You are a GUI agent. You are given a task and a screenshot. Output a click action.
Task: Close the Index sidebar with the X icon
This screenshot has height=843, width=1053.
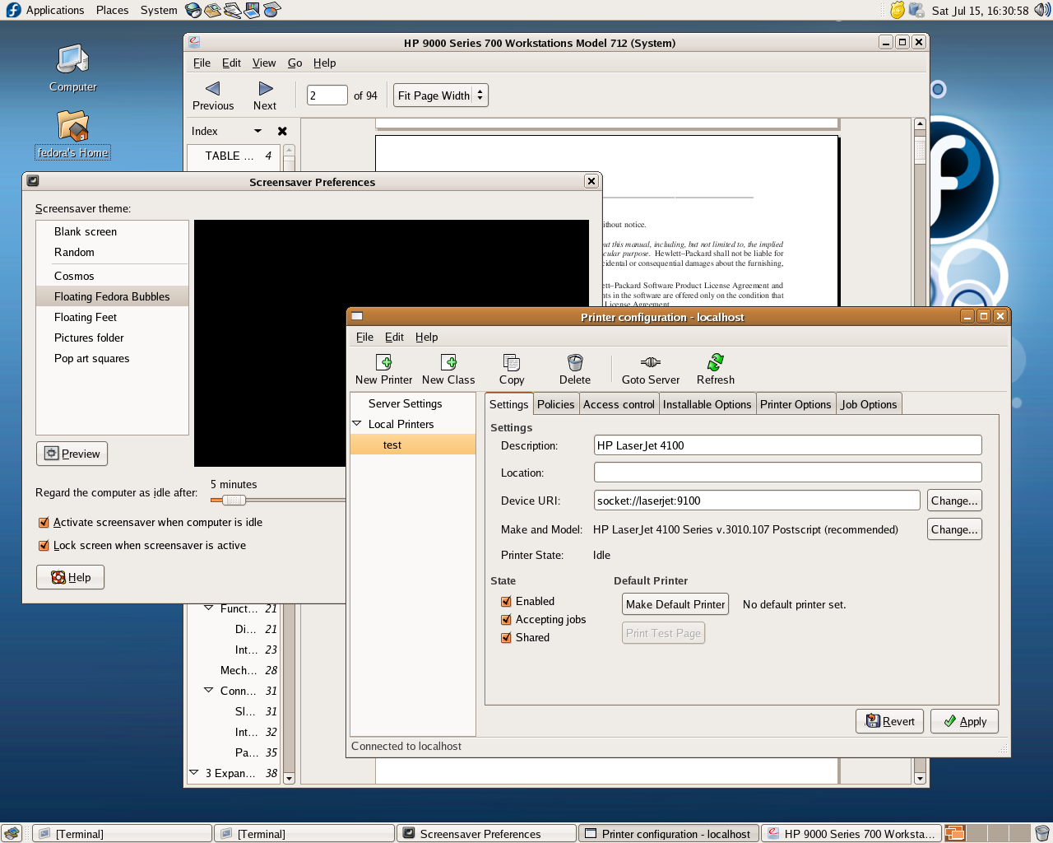click(282, 131)
